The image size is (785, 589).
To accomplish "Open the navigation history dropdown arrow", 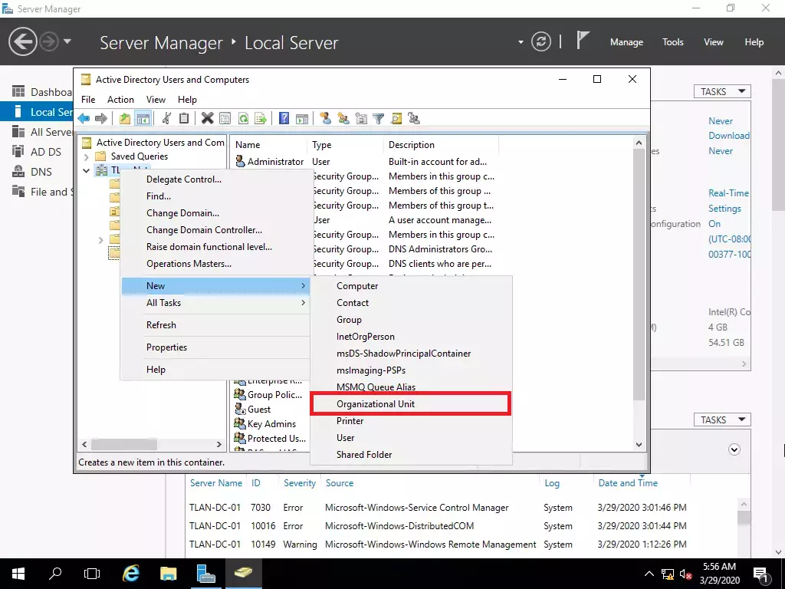I will (x=67, y=41).
